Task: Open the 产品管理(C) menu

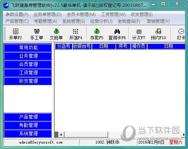Action: 17,21
